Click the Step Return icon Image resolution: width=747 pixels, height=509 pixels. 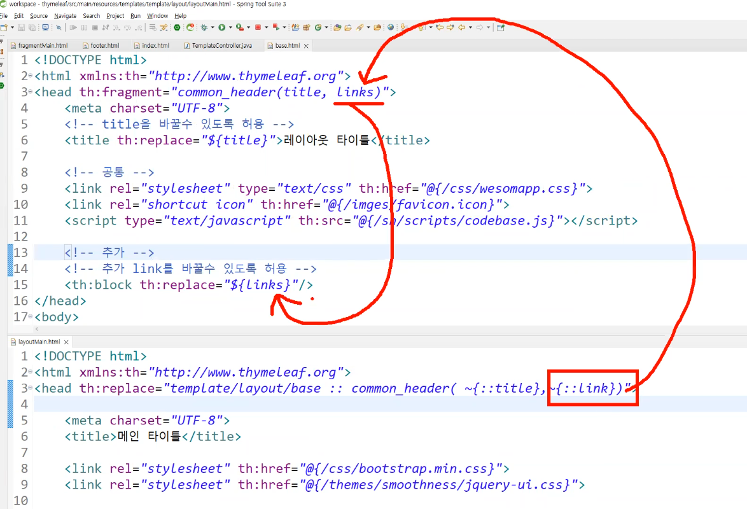coord(139,27)
